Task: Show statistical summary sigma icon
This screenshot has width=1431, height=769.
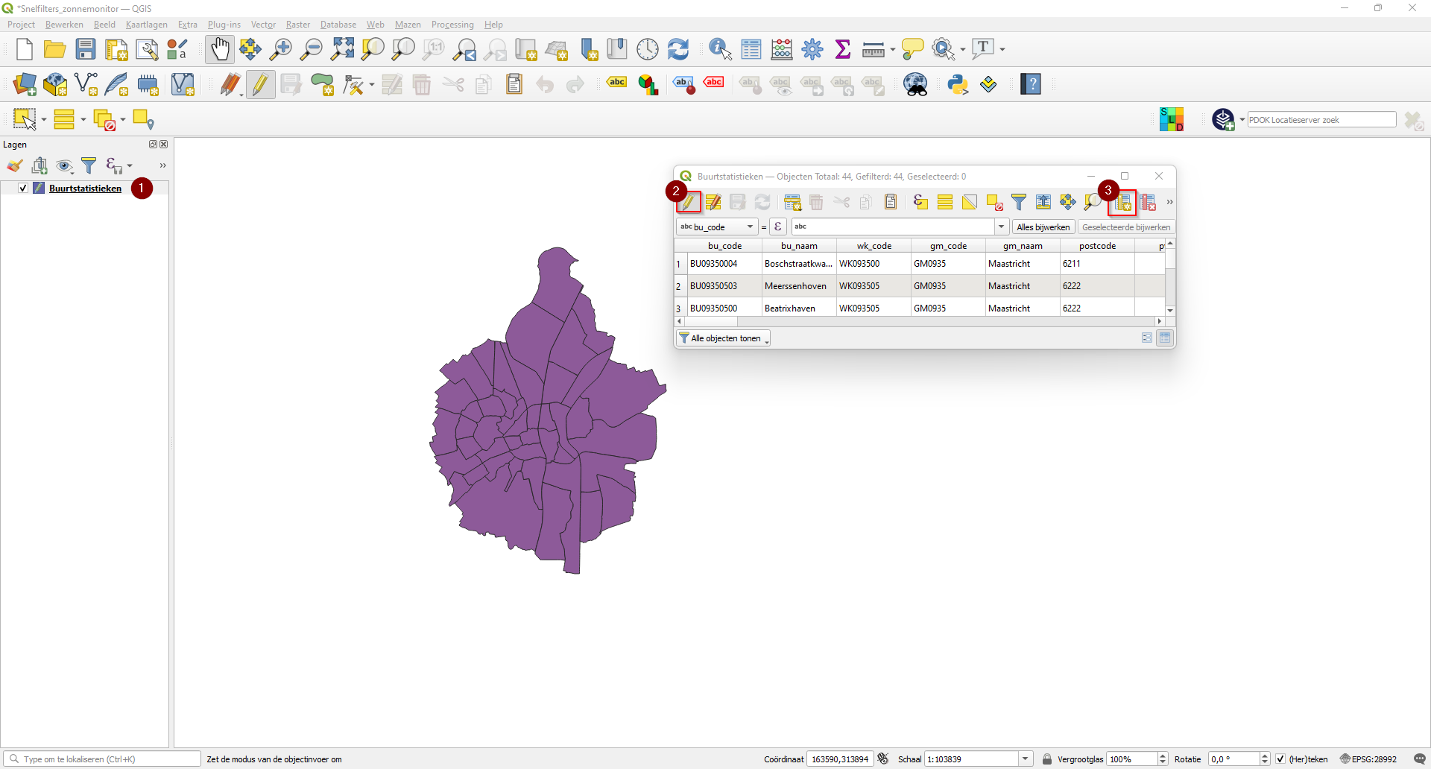Action: point(843,49)
